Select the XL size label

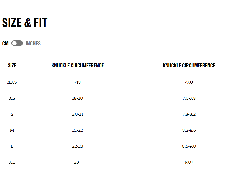tap(12, 162)
